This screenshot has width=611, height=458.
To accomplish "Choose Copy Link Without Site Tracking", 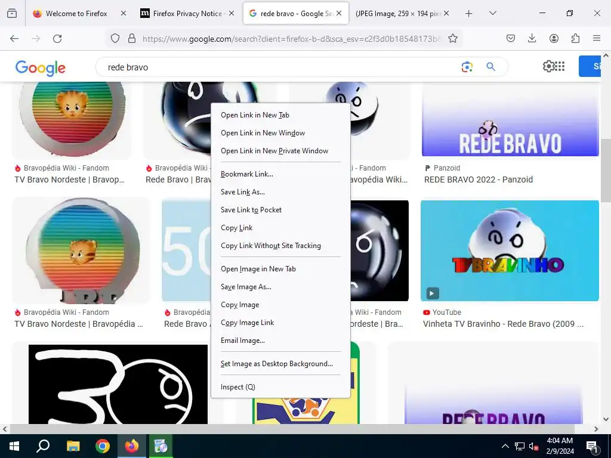I will [x=280, y=246].
